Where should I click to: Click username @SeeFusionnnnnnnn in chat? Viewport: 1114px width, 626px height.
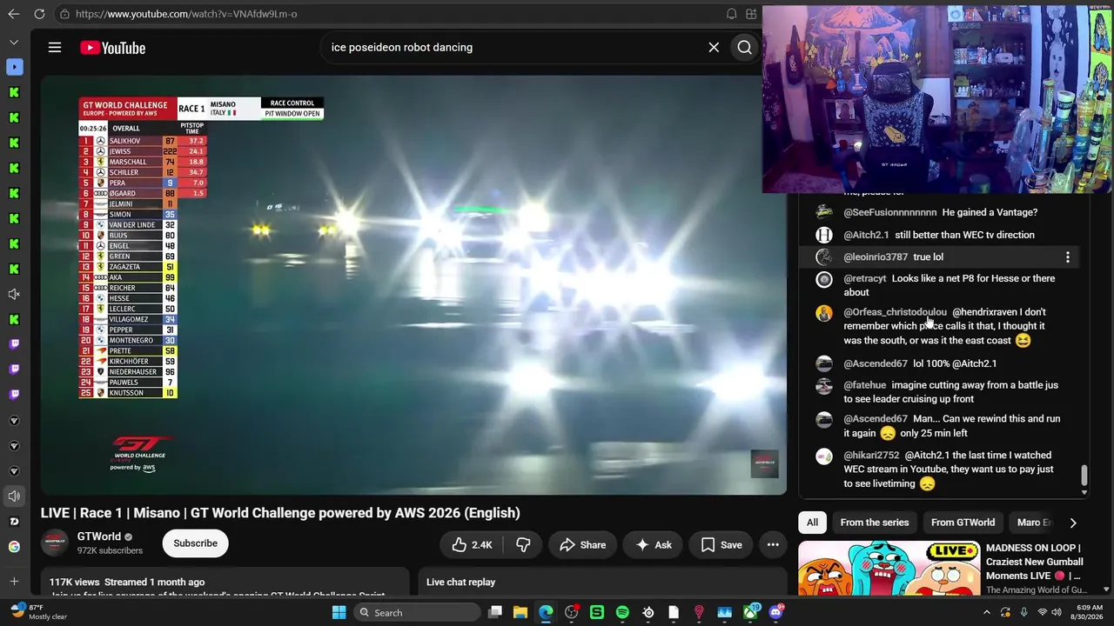[x=889, y=212]
